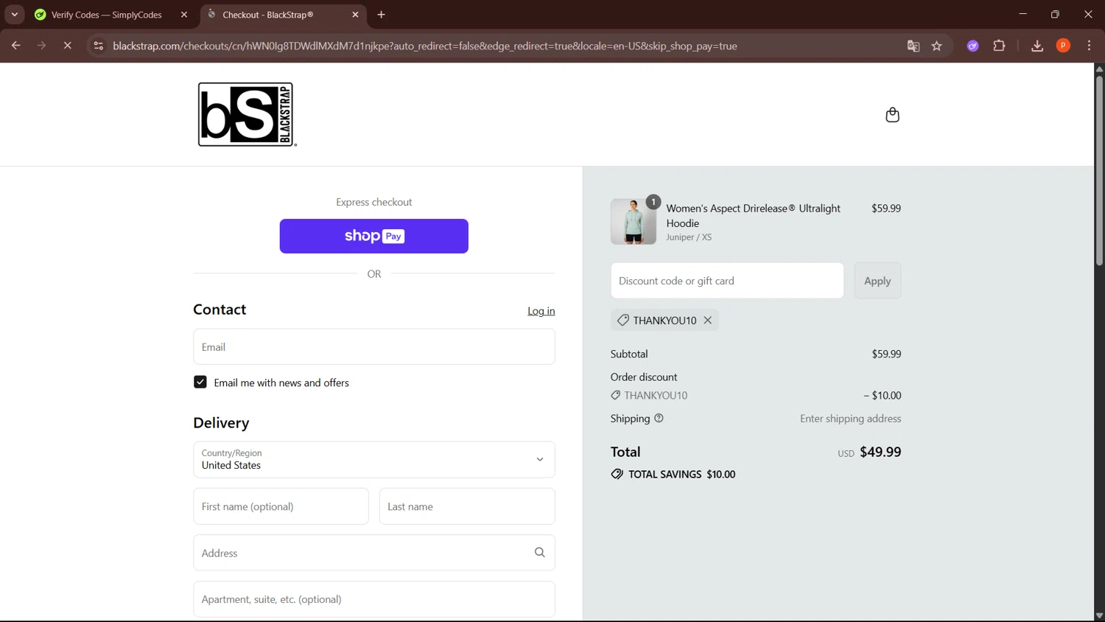Stop loading the page

point(67,46)
